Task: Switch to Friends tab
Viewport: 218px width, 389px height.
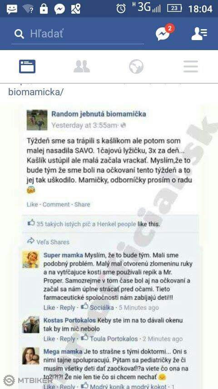Action: pos(82,67)
